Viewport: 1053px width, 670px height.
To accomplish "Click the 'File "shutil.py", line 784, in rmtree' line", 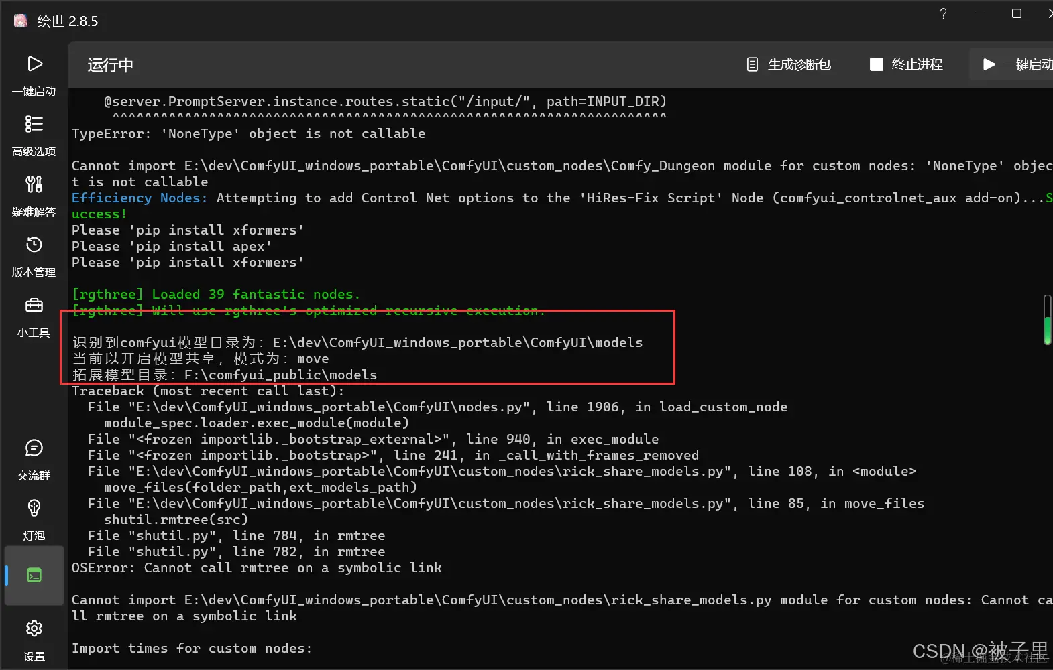I will pyautogui.click(x=236, y=535).
